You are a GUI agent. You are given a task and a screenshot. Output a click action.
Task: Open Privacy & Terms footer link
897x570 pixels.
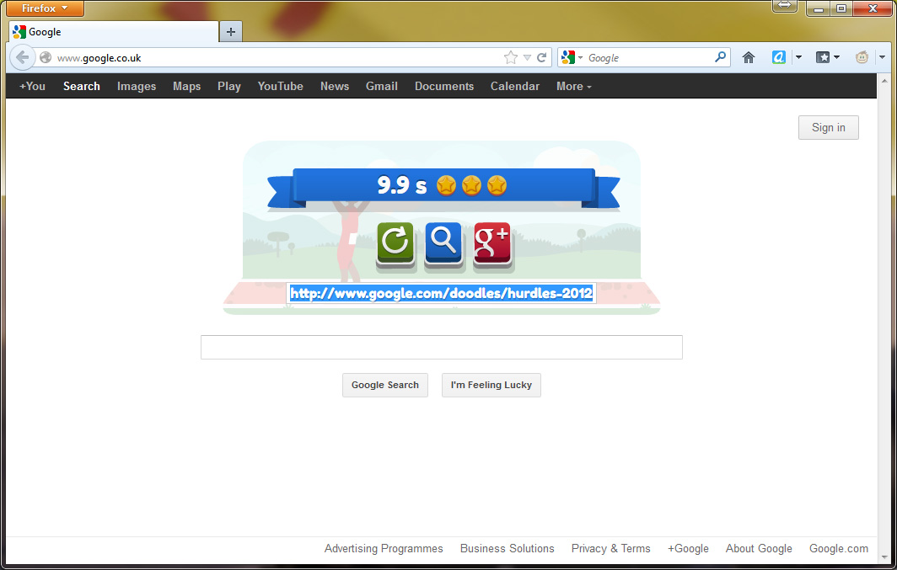(610, 548)
